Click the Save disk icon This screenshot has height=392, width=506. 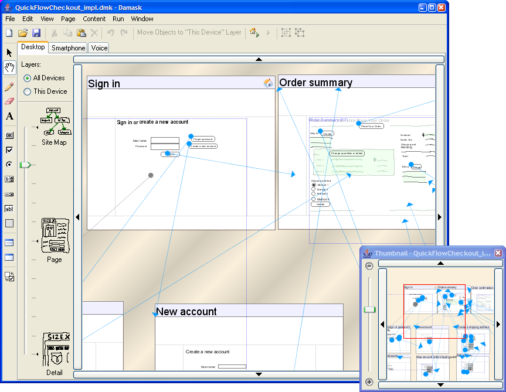tap(36, 33)
